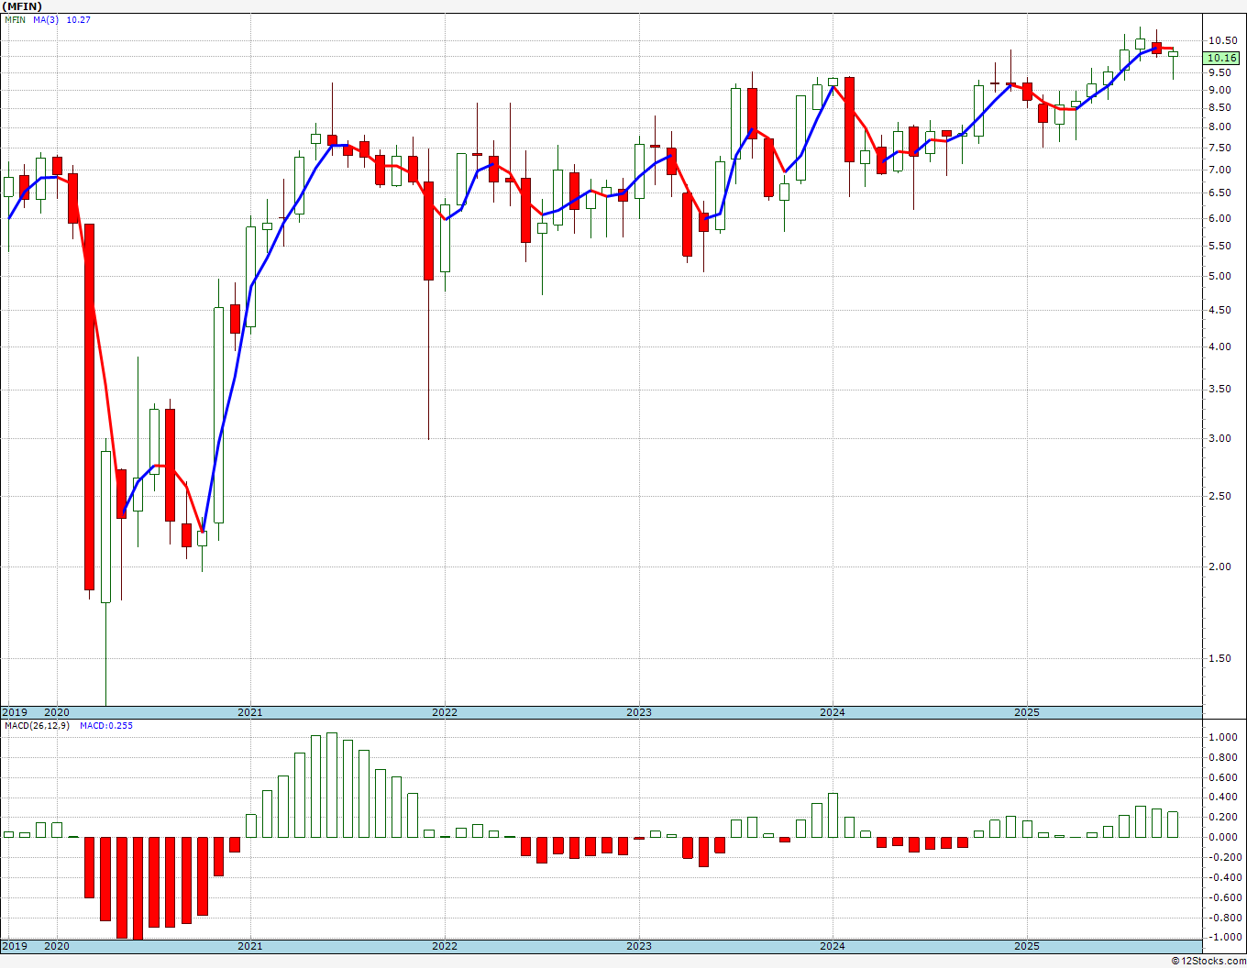The image size is (1247, 968).
Task: Click the 0.200 MACD axis label
Action: (x=1225, y=818)
